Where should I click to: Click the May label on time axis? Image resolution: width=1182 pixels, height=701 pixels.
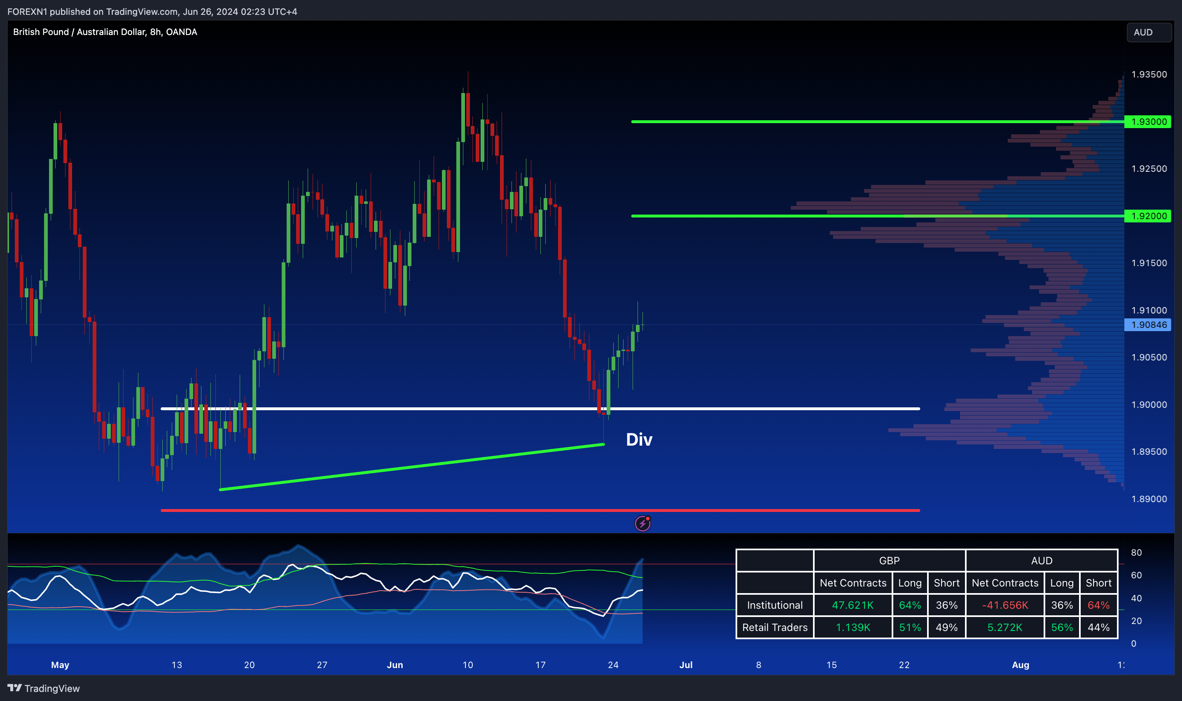pos(60,665)
